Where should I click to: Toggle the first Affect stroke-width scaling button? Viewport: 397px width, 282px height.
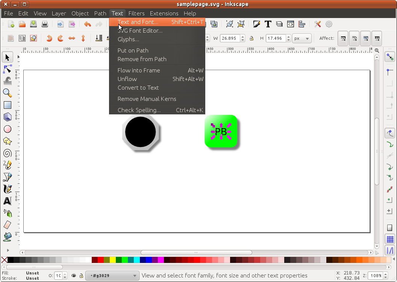[x=342, y=38]
